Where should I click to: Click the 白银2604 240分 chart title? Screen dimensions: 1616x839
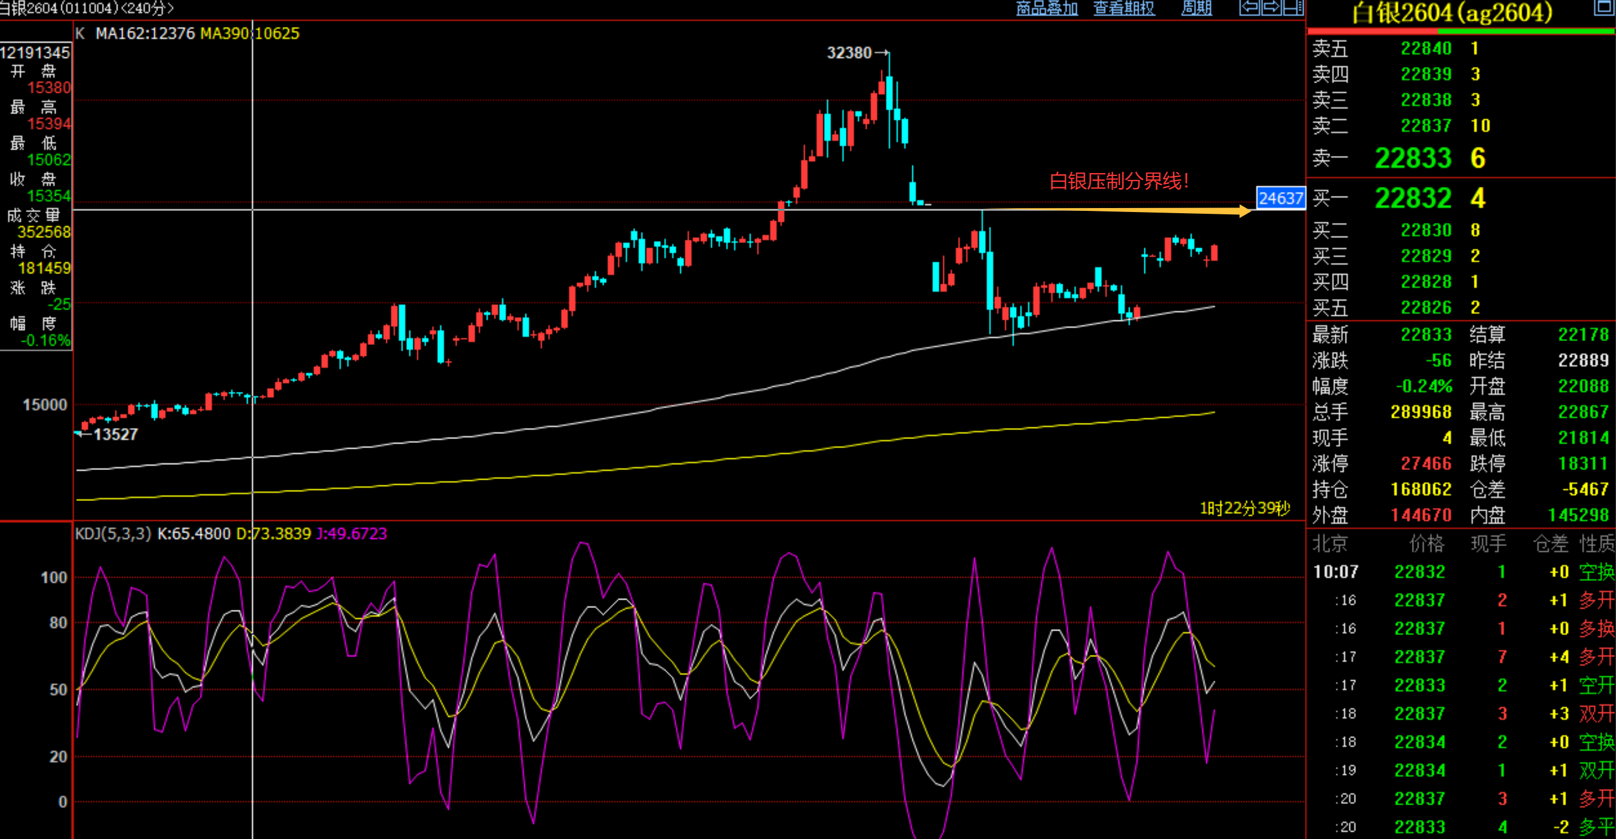tap(87, 8)
